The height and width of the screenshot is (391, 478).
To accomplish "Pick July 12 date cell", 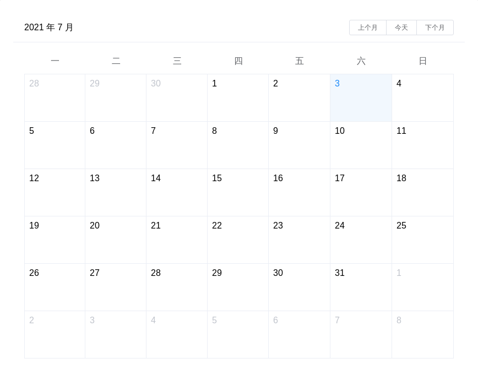I will tap(55, 193).
